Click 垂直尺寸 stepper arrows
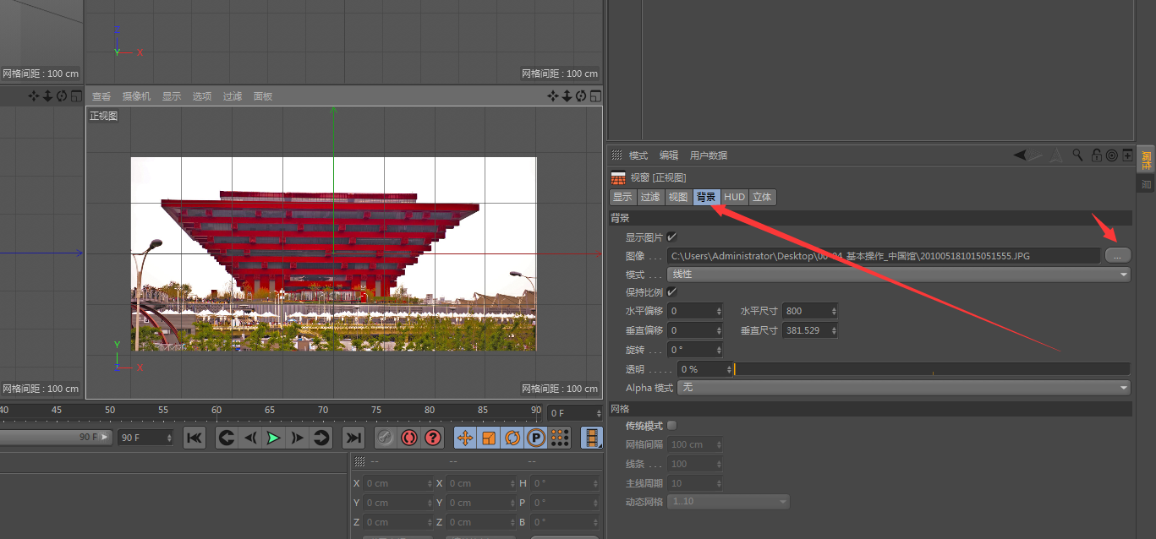 click(834, 330)
